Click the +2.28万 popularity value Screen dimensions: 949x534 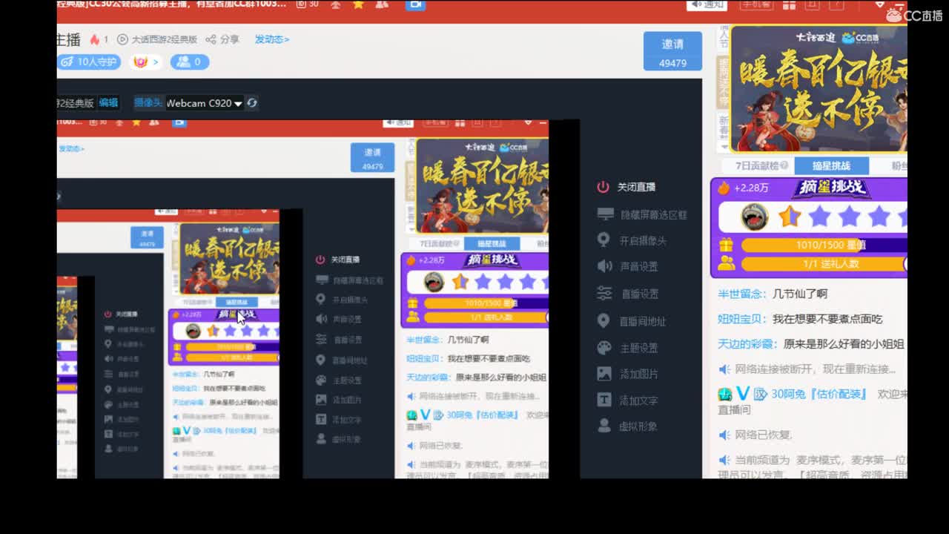coord(752,188)
